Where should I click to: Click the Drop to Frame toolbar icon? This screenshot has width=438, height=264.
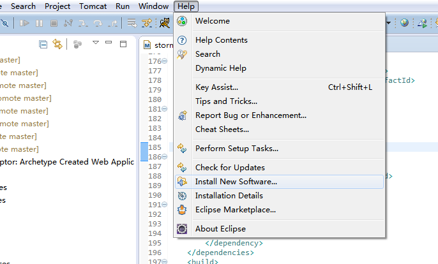132,23
